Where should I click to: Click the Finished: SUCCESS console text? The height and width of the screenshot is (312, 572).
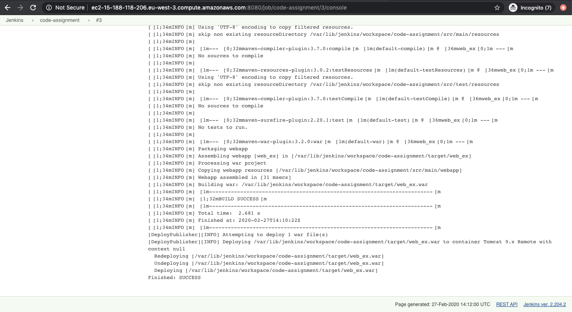(175, 277)
